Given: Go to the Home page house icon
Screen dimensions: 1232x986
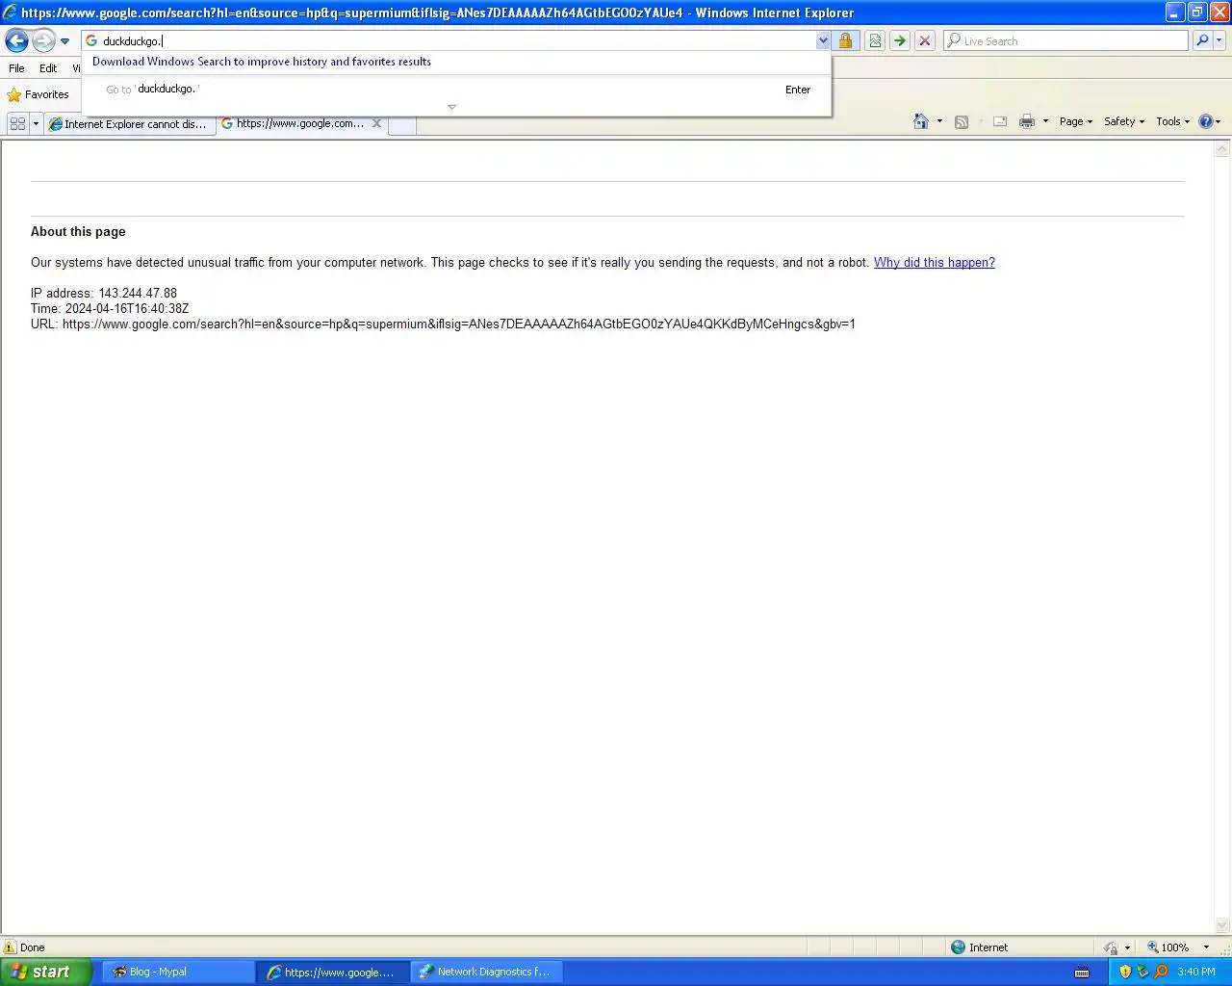Looking at the screenshot, I should coord(921,121).
